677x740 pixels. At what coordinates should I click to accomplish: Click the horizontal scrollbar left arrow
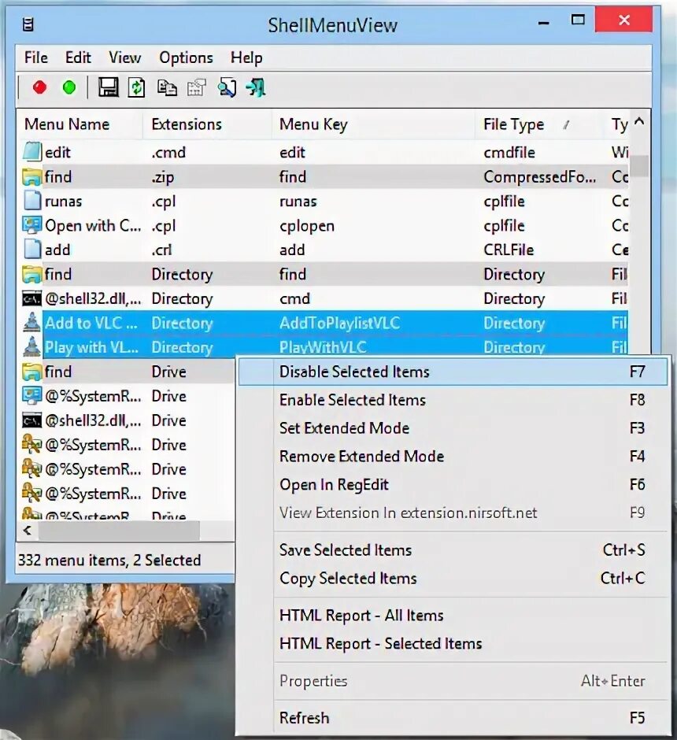[x=28, y=531]
